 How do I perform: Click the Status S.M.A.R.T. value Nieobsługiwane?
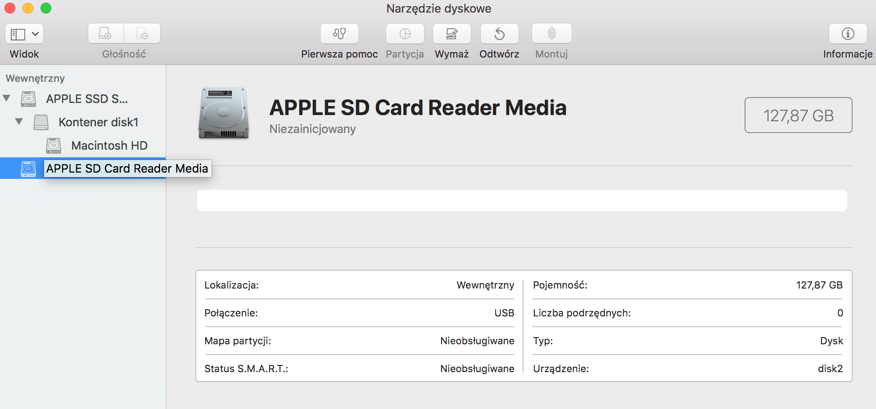(477, 369)
